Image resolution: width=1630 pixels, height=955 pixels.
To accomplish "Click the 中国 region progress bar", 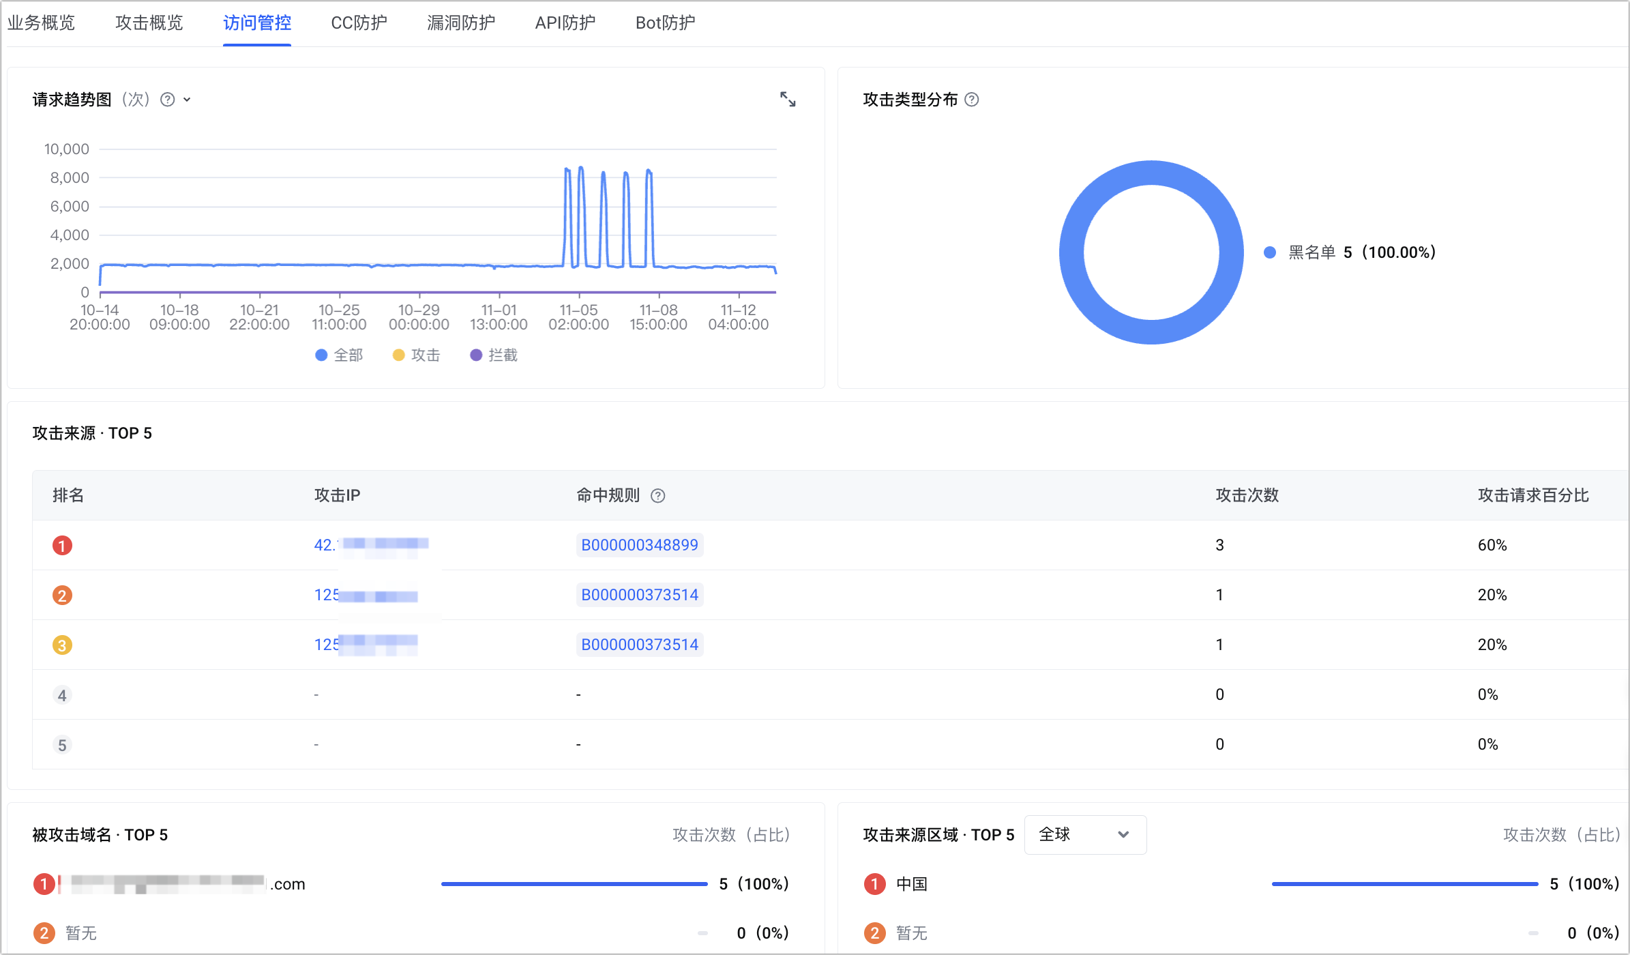I will click(1405, 884).
